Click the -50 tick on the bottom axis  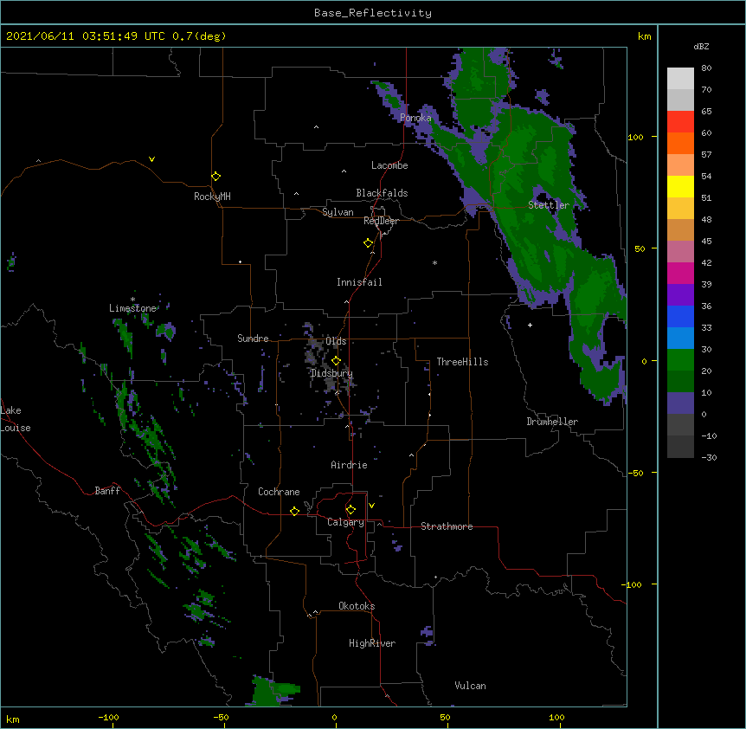pyautogui.click(x=221, y=717)
